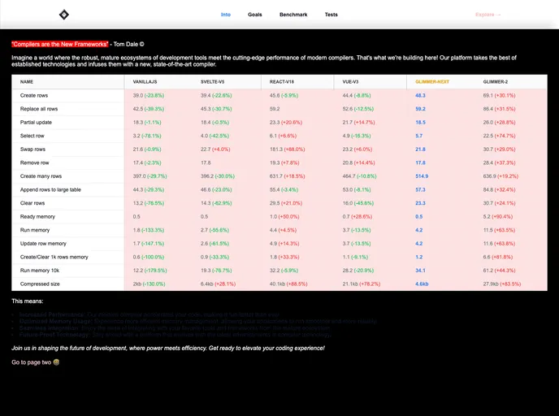This screenshot has width=559, height=416.
Task: Click Svelte Remove row value 17.8
Action: pos(206,163)
